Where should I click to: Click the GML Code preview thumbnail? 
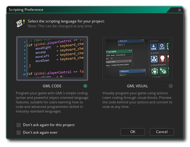tap(52, 58)
